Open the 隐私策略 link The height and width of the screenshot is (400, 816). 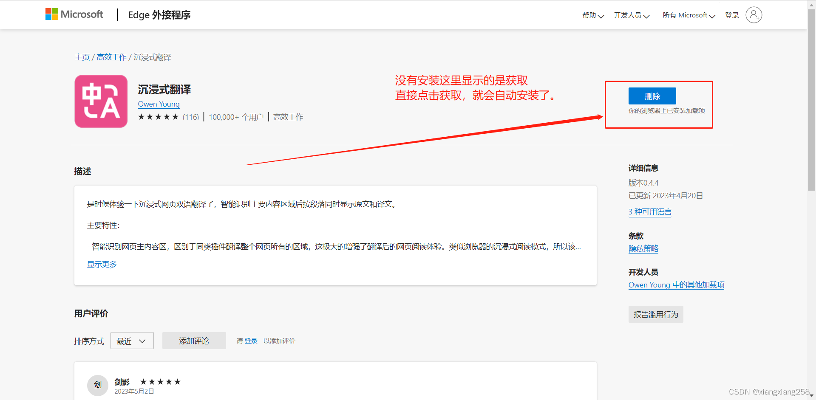pos(643,249)
